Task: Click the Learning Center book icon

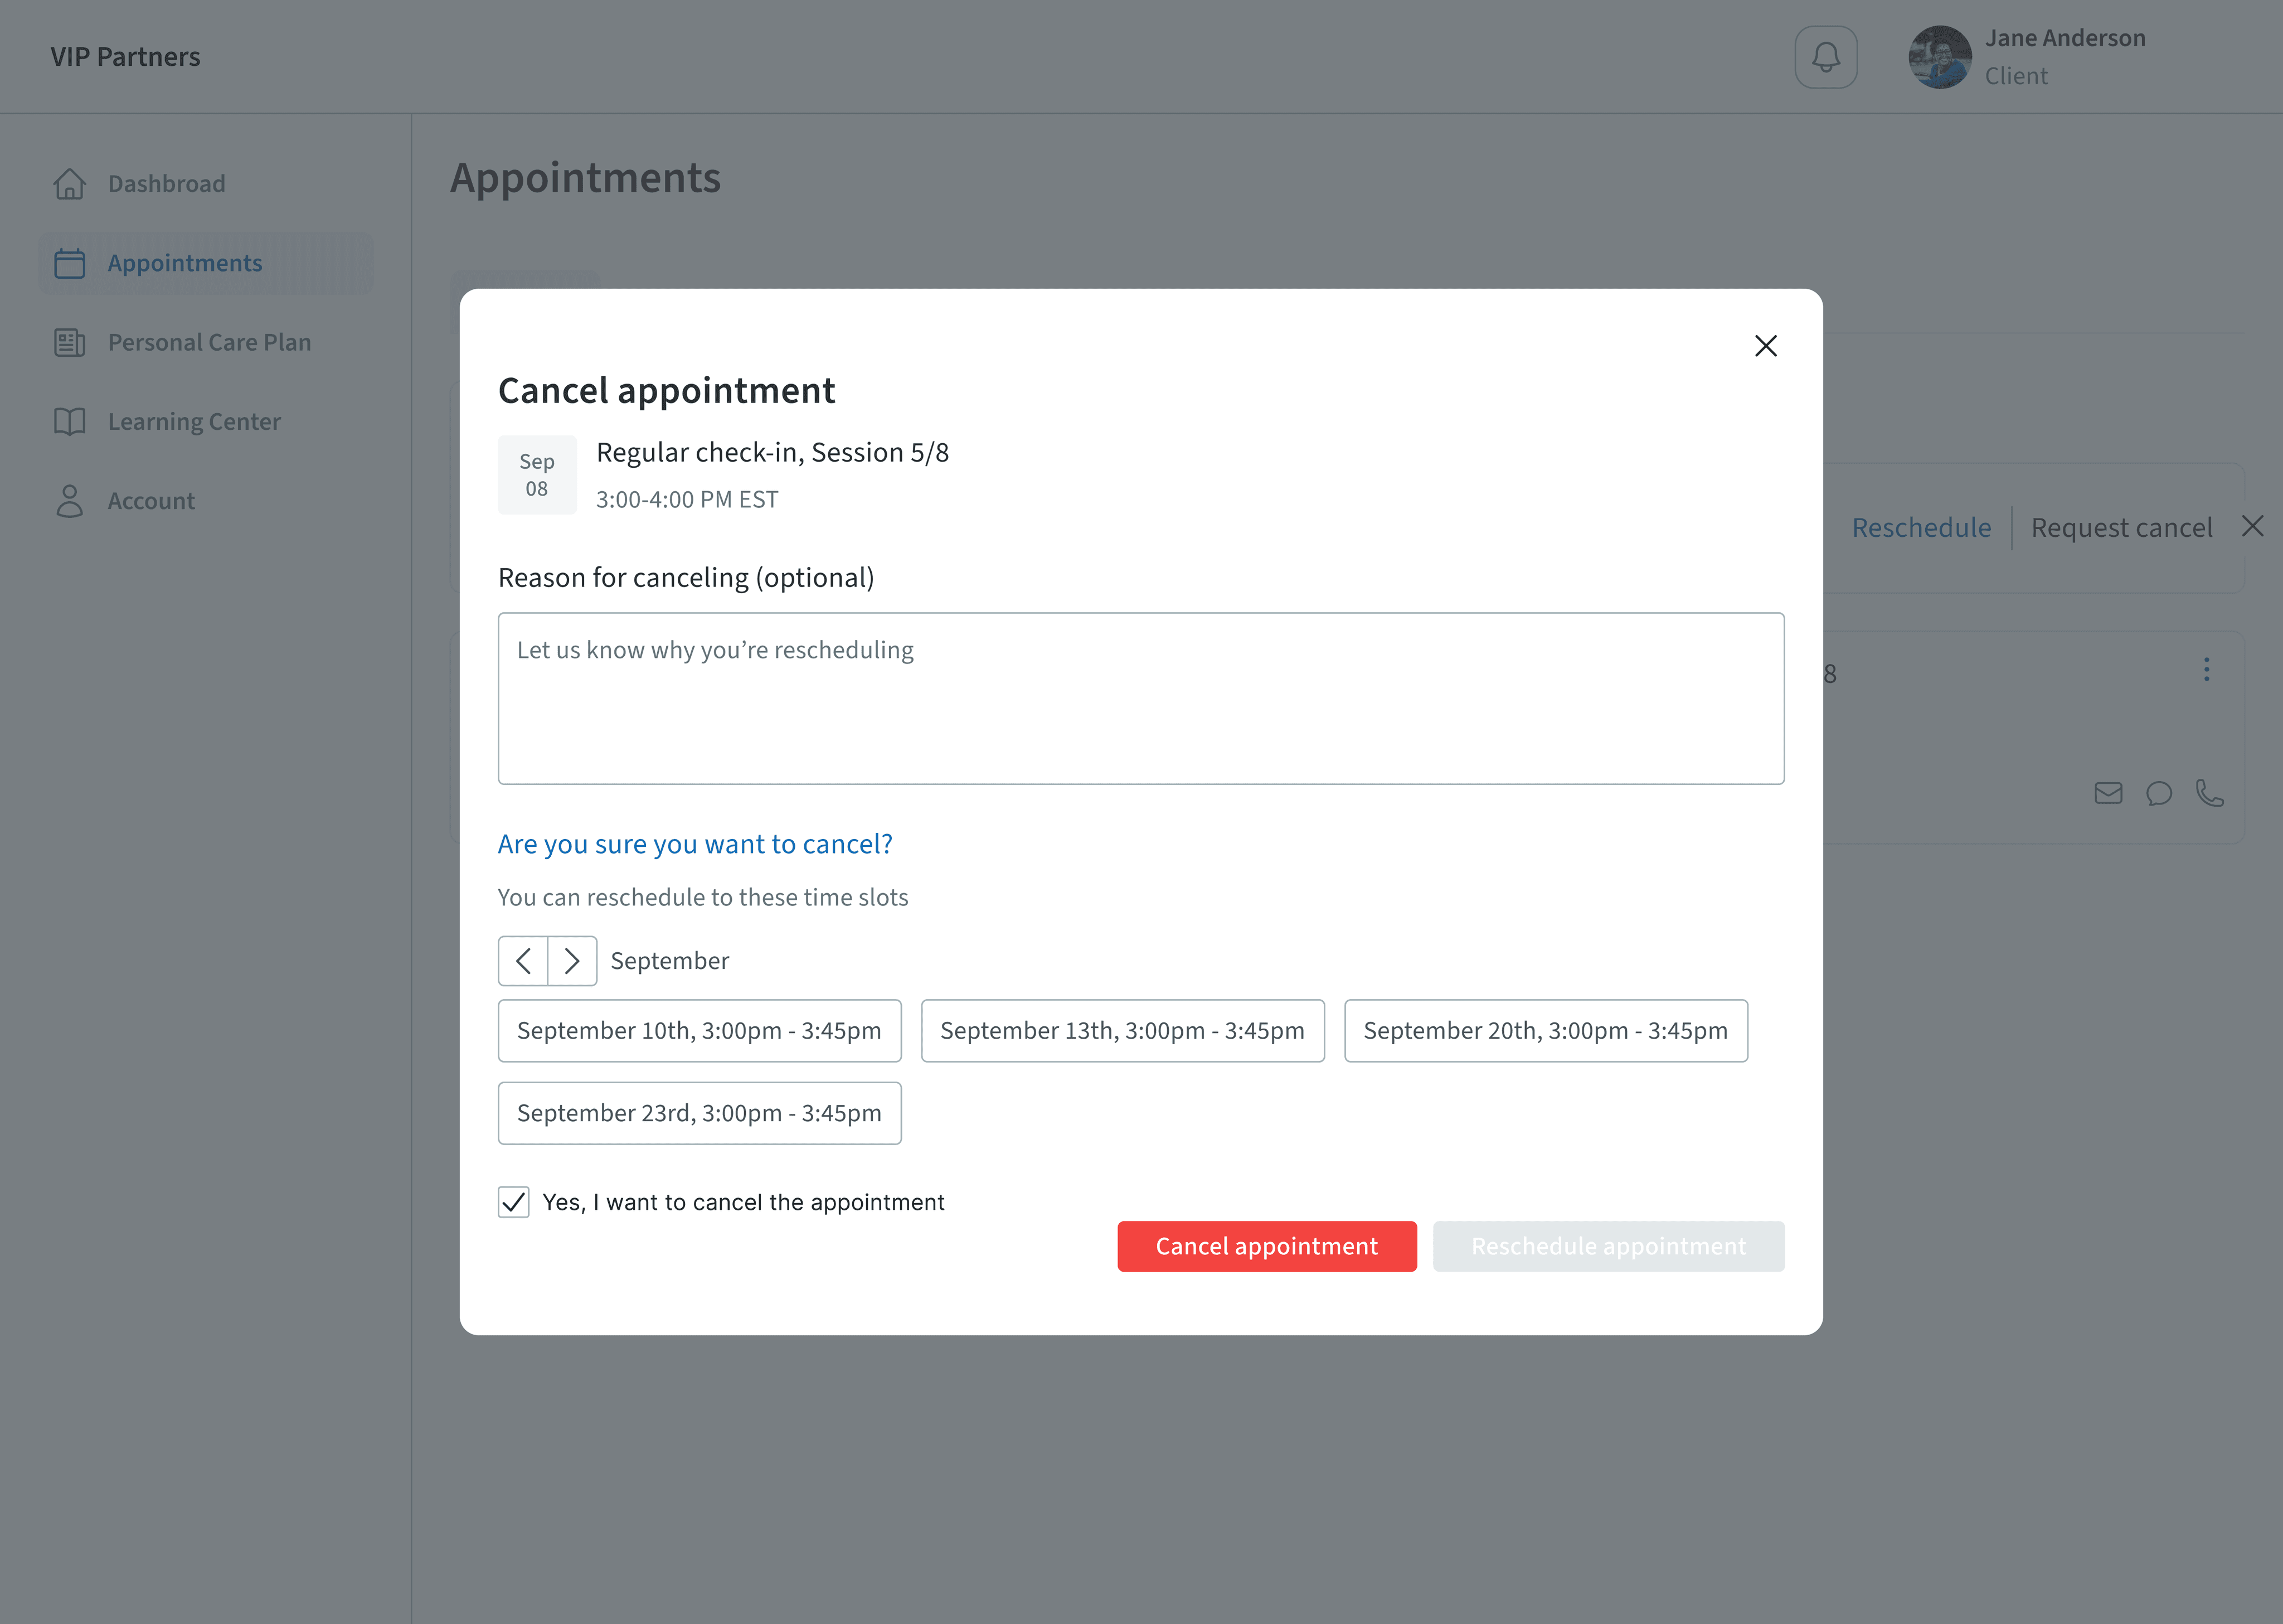Action: (70, 422)
